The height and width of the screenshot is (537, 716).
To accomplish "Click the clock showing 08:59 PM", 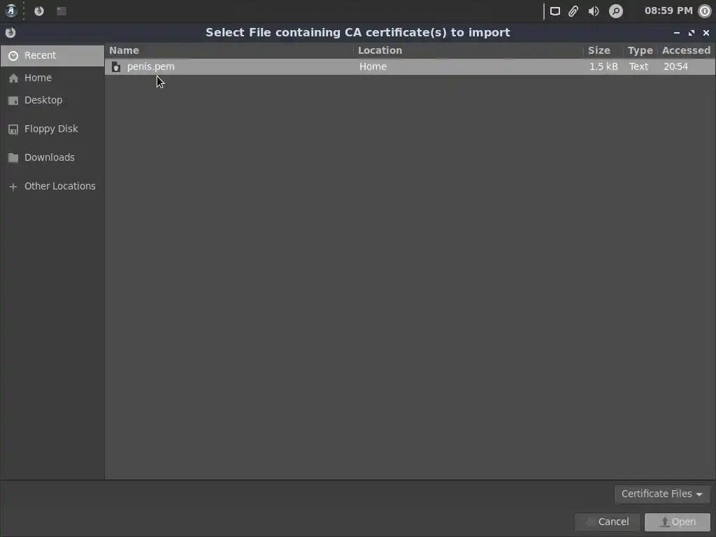I will [668, 11].
